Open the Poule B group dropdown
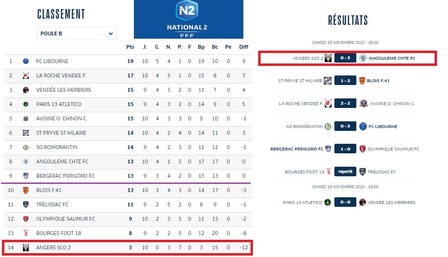The image size is (448, 257). click(x=76, y=33)
